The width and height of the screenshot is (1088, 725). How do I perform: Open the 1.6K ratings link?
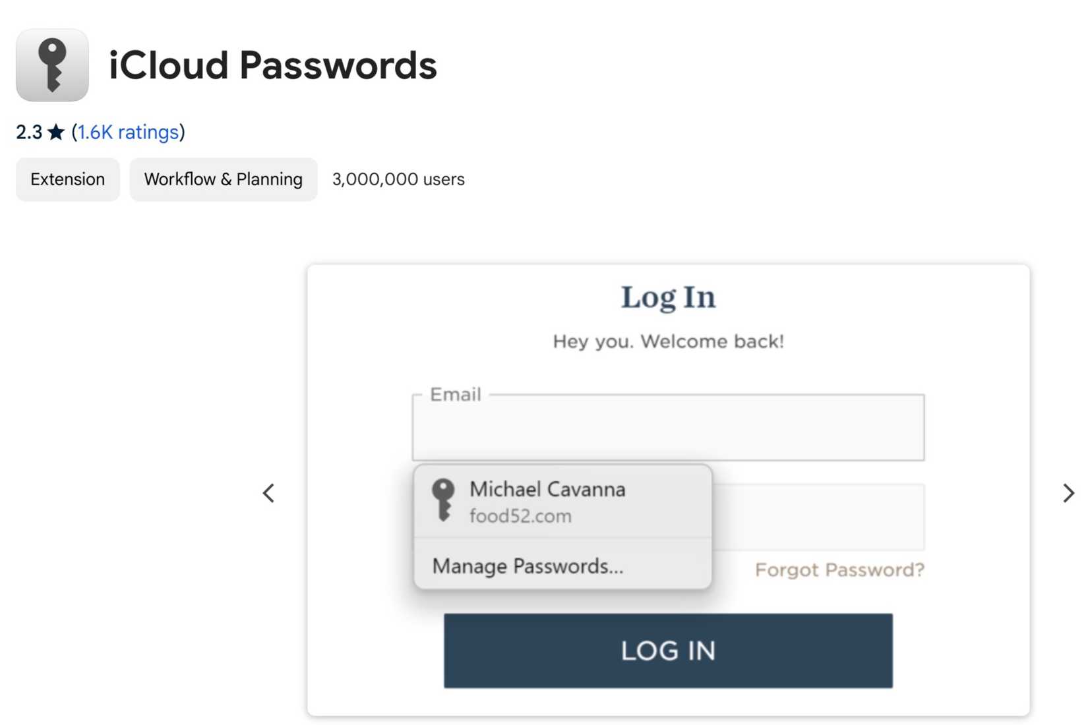pos(128,132)
